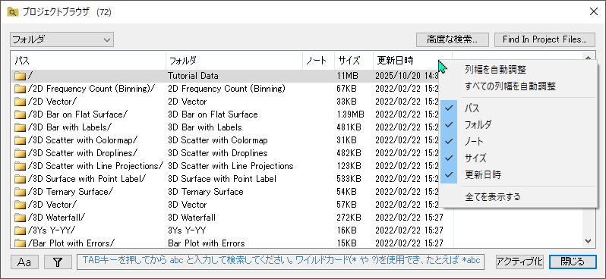Sort by the フォルダ column header
Screen dimensions: 606x279
pos(234,60)
